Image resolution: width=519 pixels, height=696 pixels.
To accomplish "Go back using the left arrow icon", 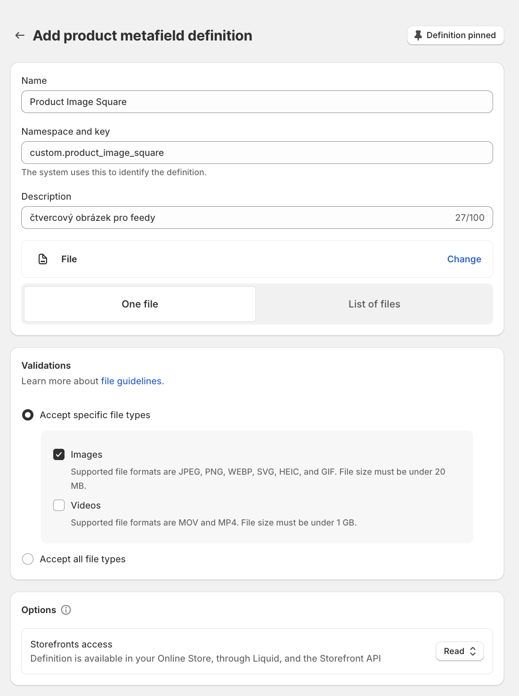I will coord(20,35).
